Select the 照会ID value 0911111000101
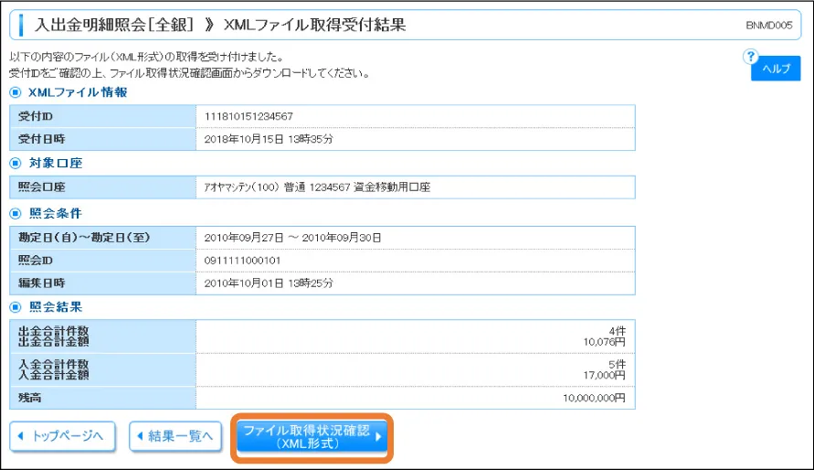 pyautogui.click(x=242, y=261)
